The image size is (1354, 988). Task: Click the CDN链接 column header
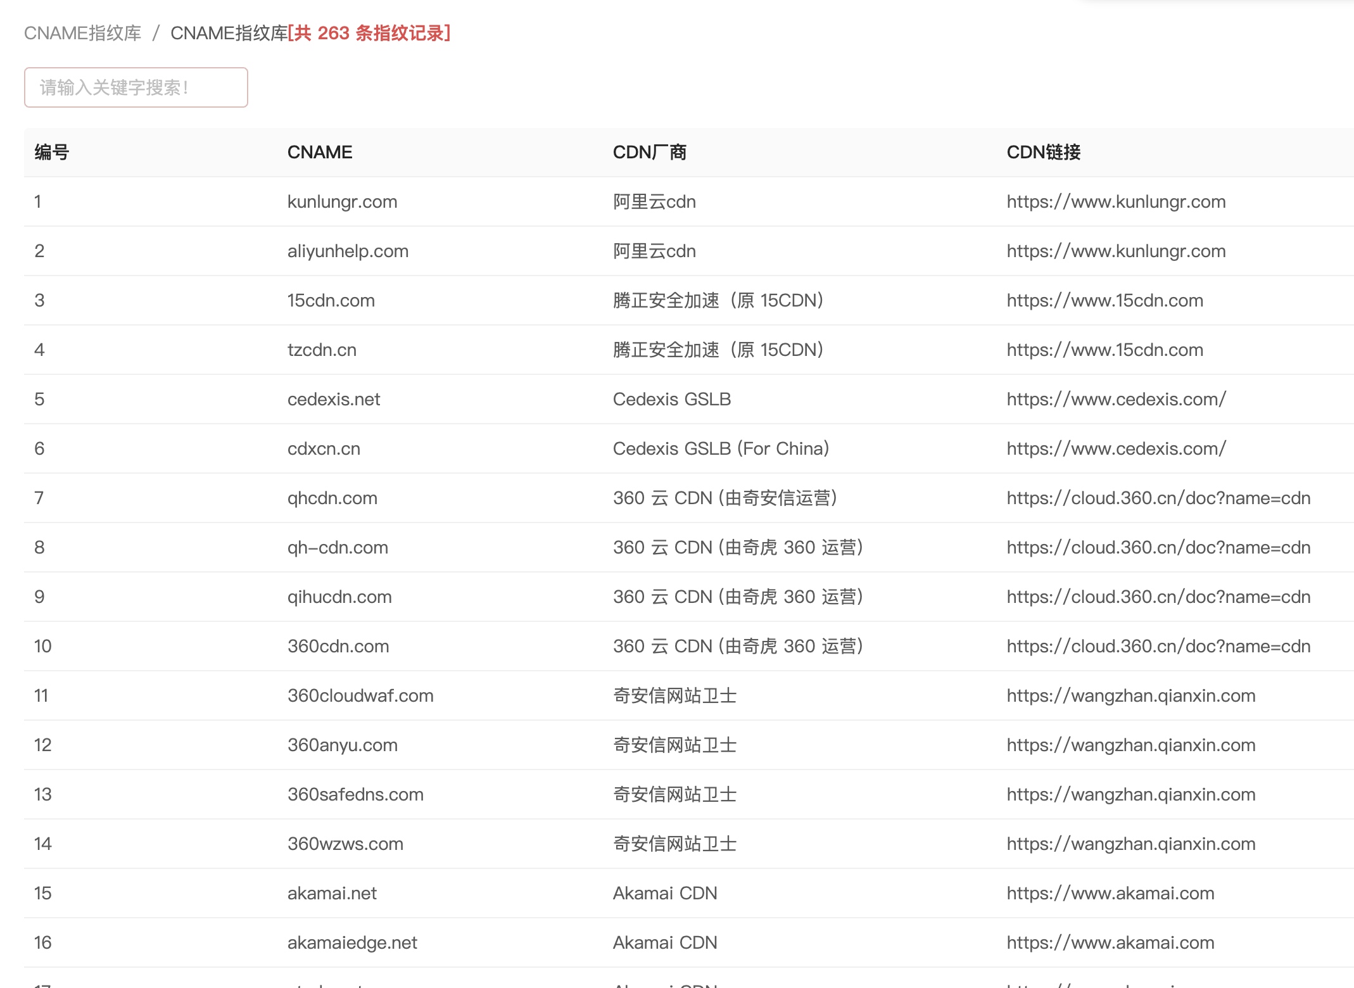(x=1043, y=152)
